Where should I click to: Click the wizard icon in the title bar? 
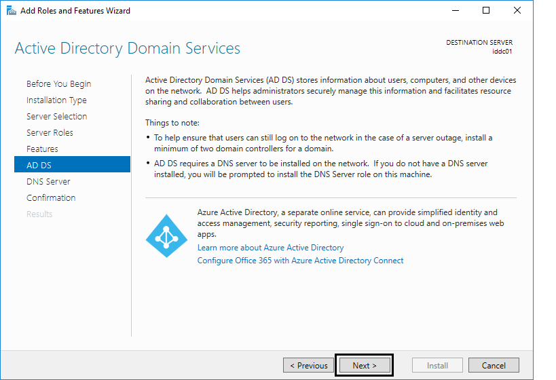pyautogui.click(x=12, y=11)
